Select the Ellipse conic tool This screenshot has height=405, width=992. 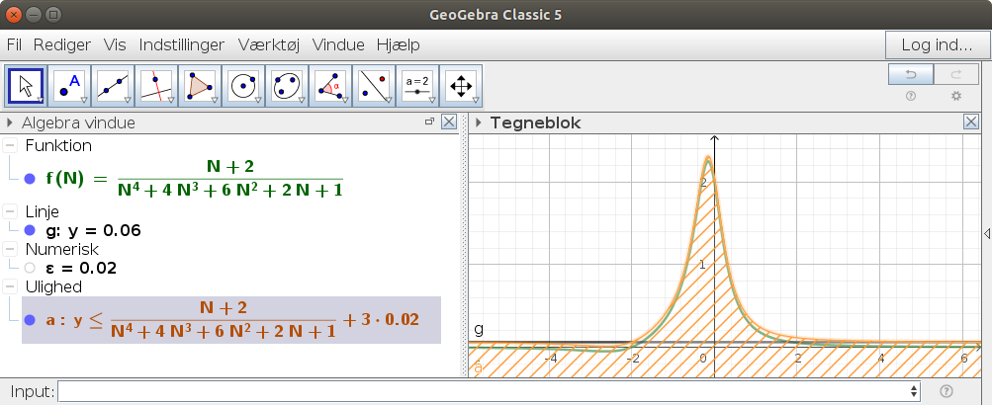pyautogui.click(x=288, y=86)
